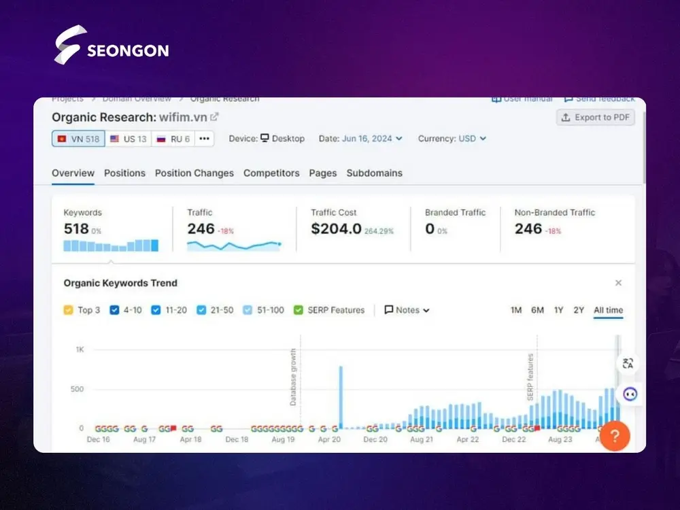This screenshot has width=680, height=510.
Task: Click the SERP features chart marker
Action: pos(530,377)
